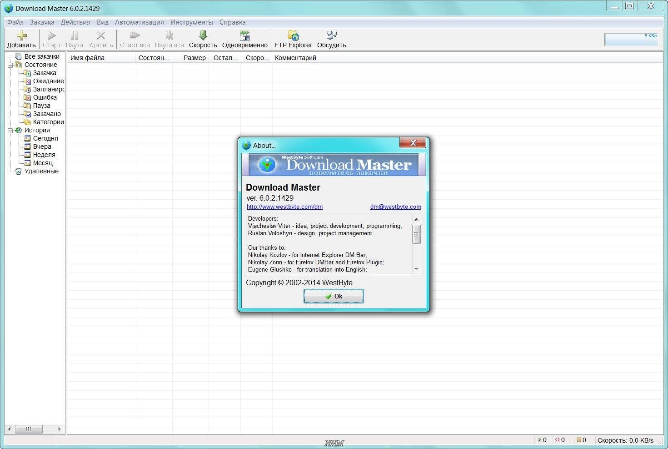This screenshot has width=668, height=449.
Task: Click the Пауза toolbar icon
Action: coord(75,35)
